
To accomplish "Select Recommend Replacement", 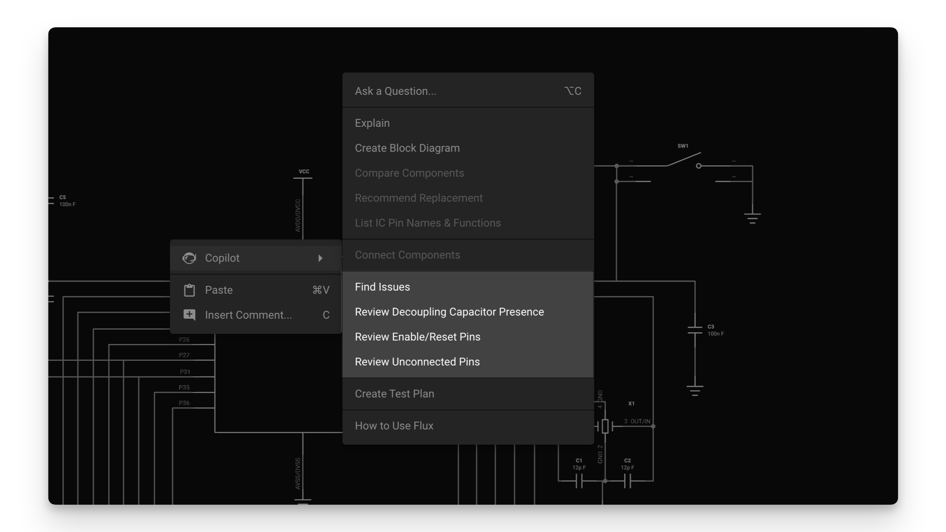I will point(418,198).
